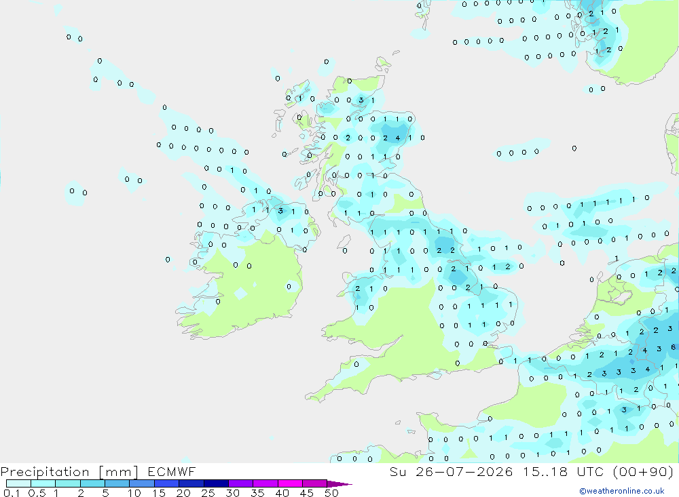The width and height of the screenshot is (679, 497).
Task: Click the lightest 0.1–0.5 mm legend swatch
Action: point(18,483)
